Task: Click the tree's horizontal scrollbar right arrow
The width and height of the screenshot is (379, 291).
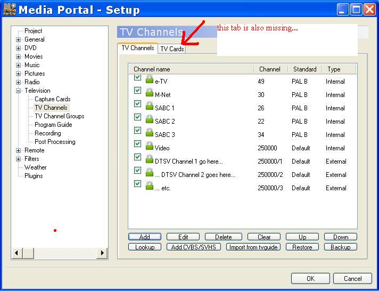Action: click(102, 253)
